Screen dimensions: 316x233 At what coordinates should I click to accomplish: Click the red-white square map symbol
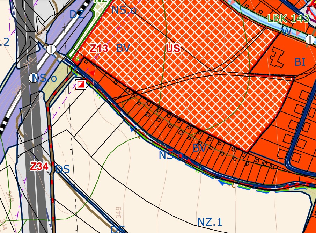81,84
